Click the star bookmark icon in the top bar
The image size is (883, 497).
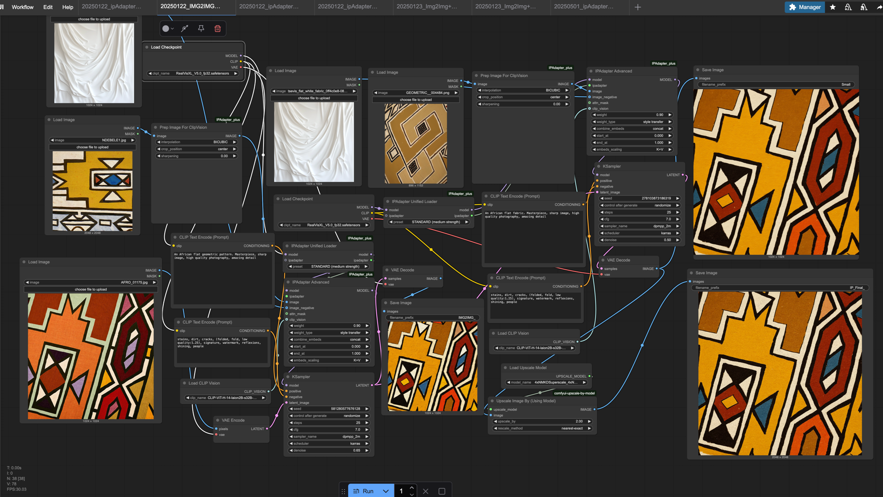(832, 7)
